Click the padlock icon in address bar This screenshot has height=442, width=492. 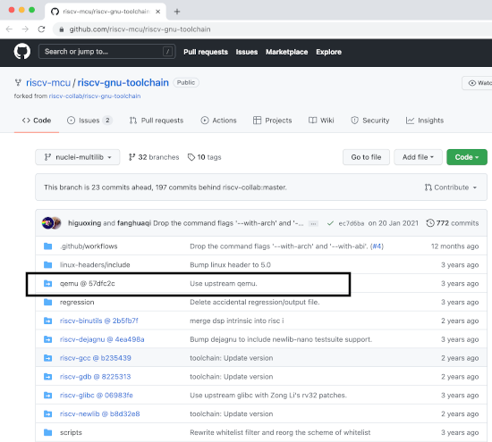(62, 29)
